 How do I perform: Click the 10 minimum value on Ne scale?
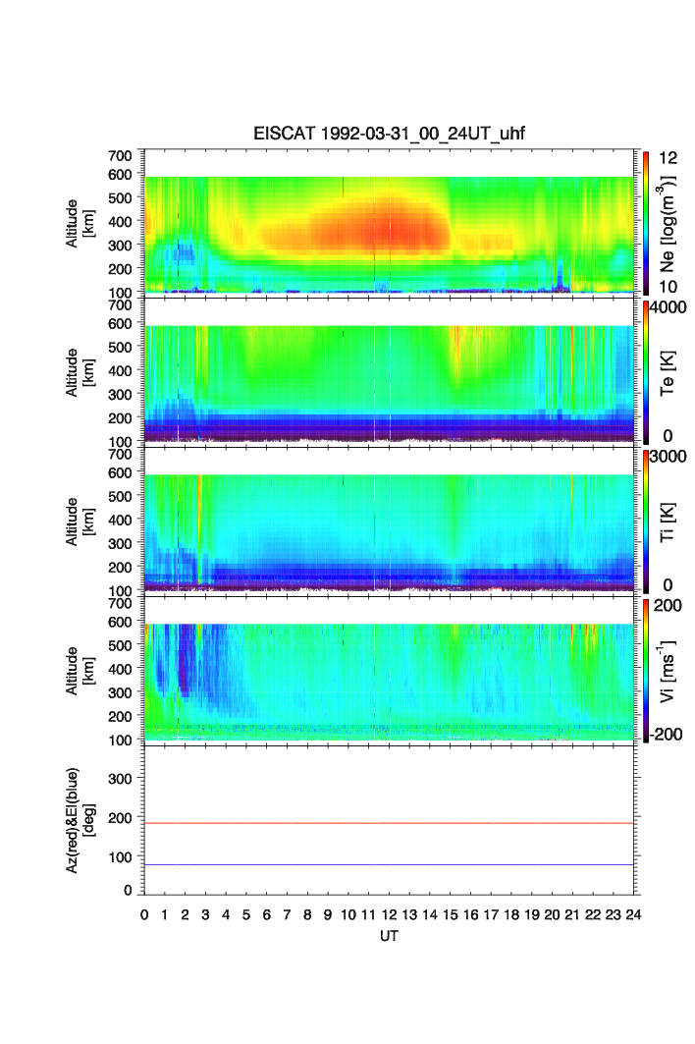click(668, 287)
